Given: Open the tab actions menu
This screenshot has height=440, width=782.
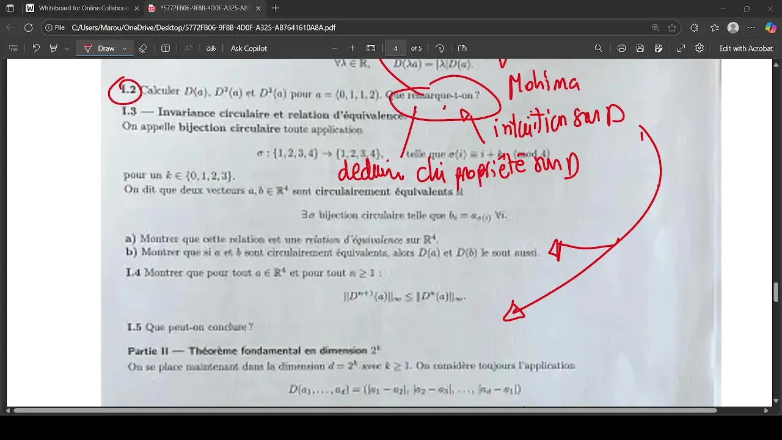Looking at the screenshot, I should 10,9.
